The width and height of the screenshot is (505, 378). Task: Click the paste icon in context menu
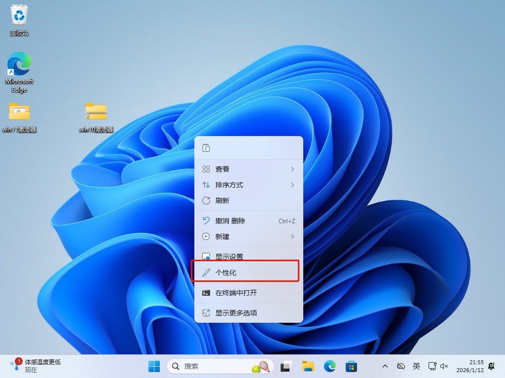point(206,148)
